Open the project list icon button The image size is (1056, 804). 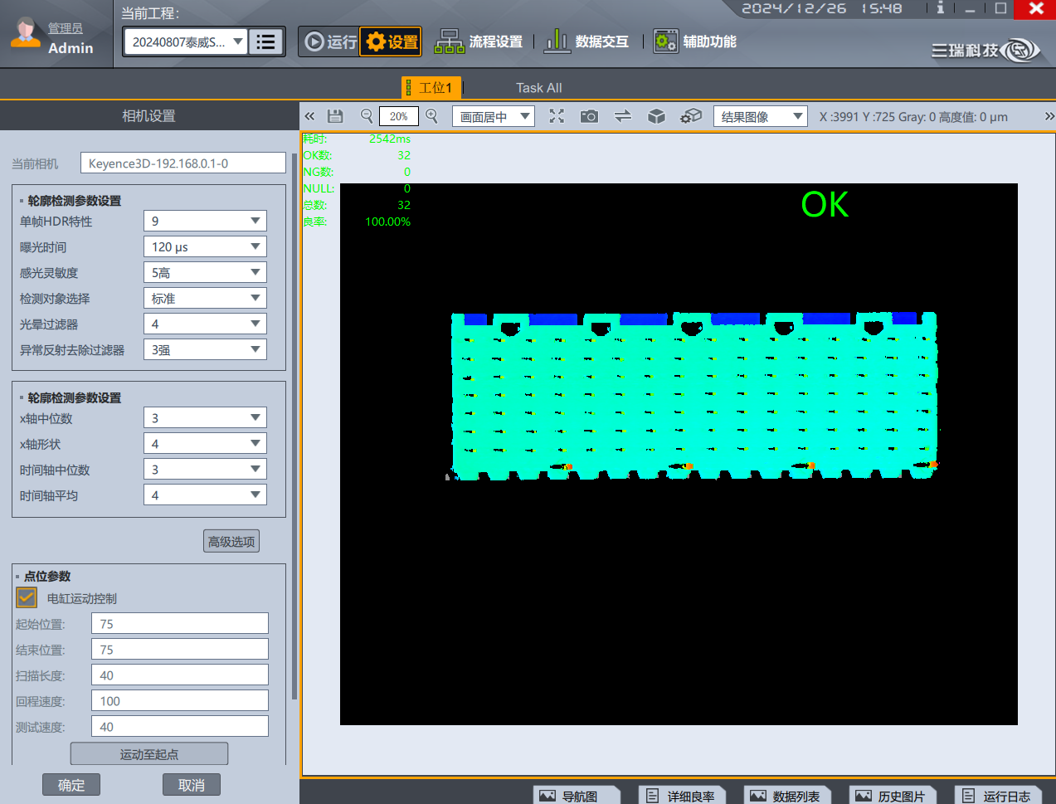click(x=266, y=41)
